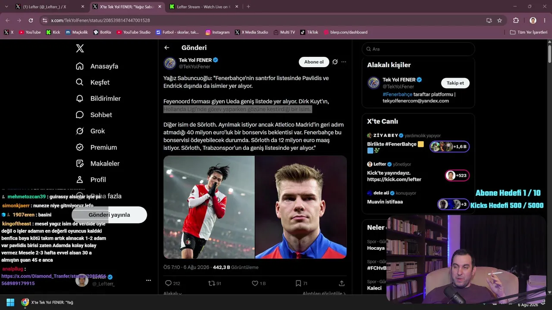Click the address bar URL field
This screenshot has height=310, width=552.
(263, 20)
